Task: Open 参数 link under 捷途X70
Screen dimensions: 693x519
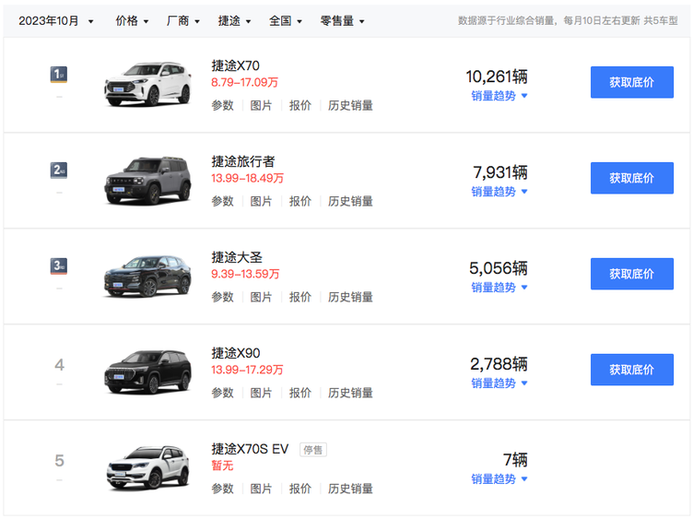Action: 222,105
